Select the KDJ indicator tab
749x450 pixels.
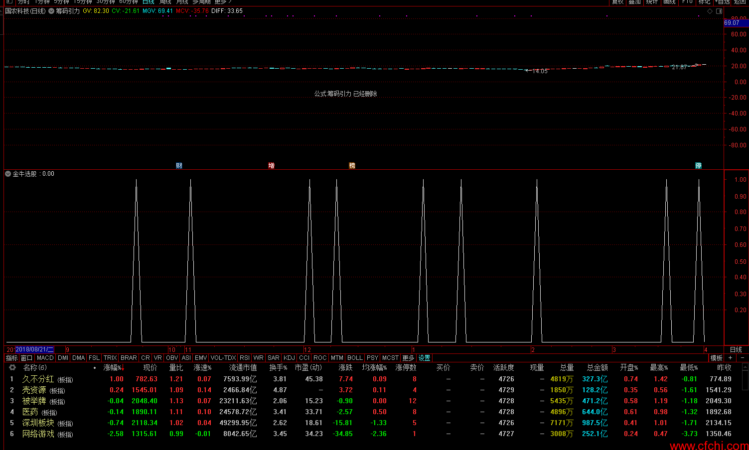pos(289,358)
